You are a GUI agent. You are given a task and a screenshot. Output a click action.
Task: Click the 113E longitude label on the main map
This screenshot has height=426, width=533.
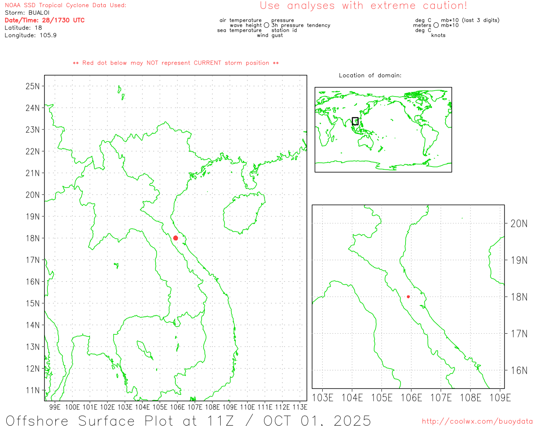click(x=300, y=407)
